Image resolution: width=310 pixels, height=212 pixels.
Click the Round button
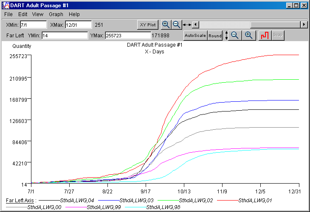click(x=215, y=35)
